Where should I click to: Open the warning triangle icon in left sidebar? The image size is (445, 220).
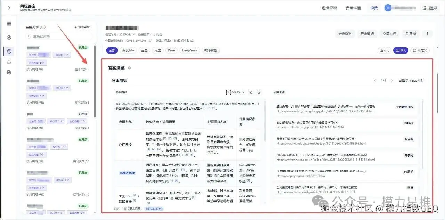coord(9,62)
